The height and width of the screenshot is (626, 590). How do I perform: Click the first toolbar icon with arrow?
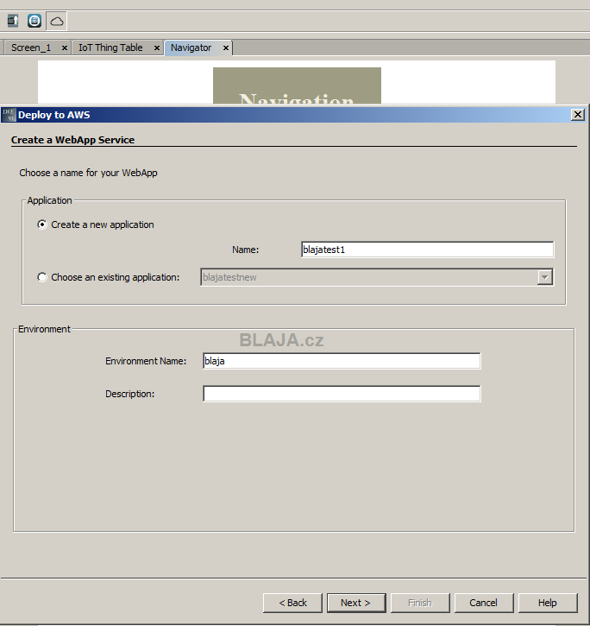13,21
